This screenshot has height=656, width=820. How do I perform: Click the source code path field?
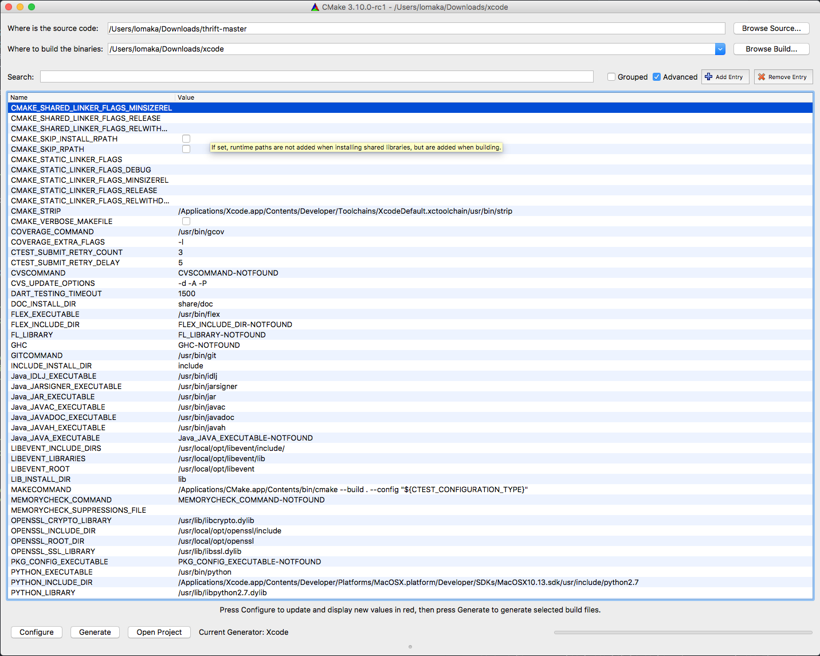[x=417, y=29]
